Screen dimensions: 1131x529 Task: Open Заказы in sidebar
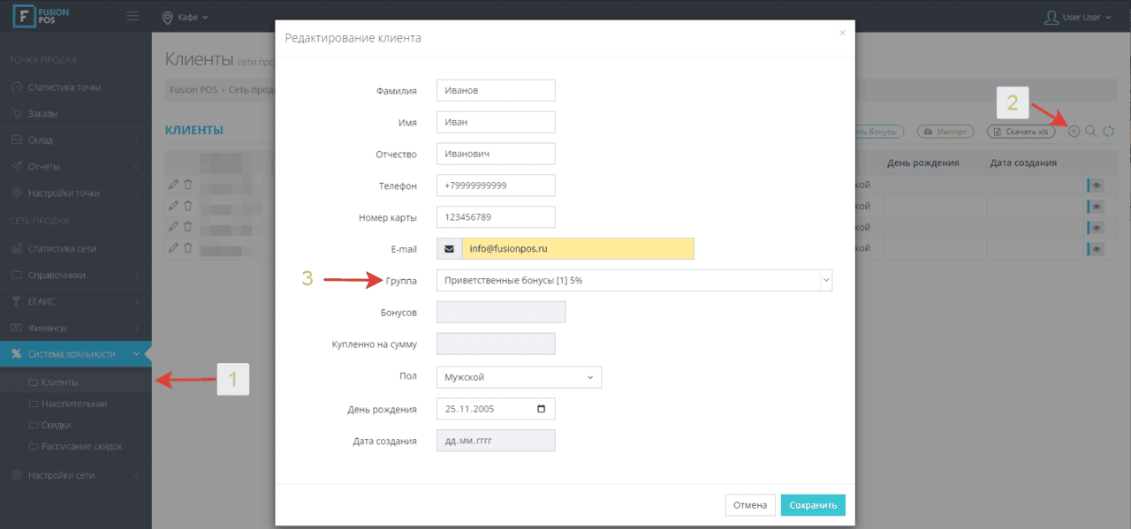pos(76,114)
